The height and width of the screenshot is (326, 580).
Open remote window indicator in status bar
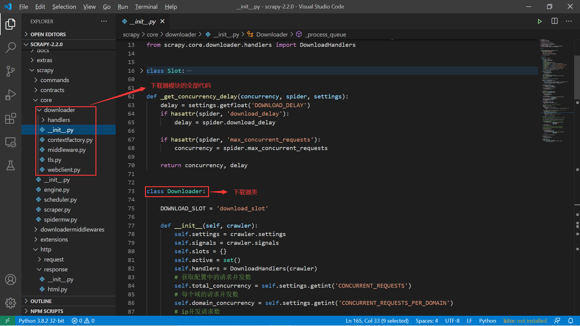coord(7,321)
